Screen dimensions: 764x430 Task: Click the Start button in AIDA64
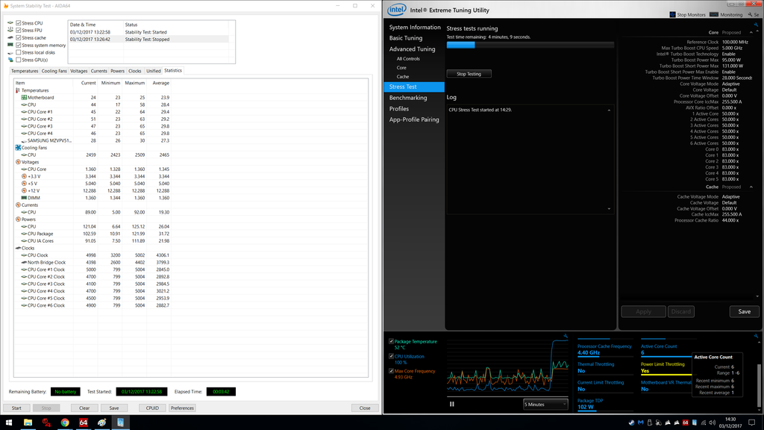point(16,408)
